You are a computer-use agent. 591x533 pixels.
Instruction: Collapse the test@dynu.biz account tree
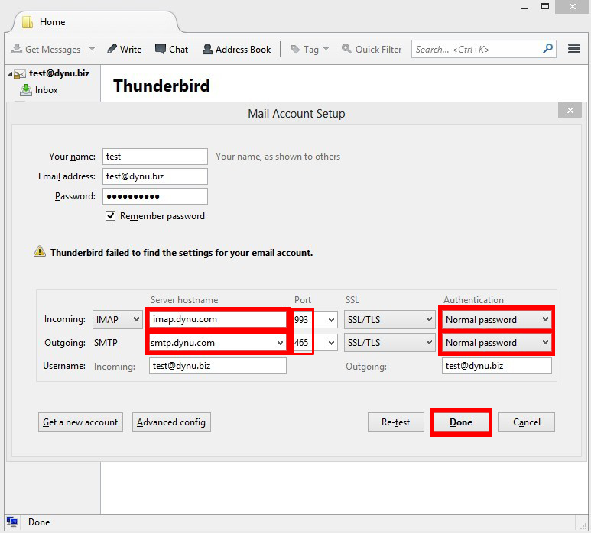10,74
